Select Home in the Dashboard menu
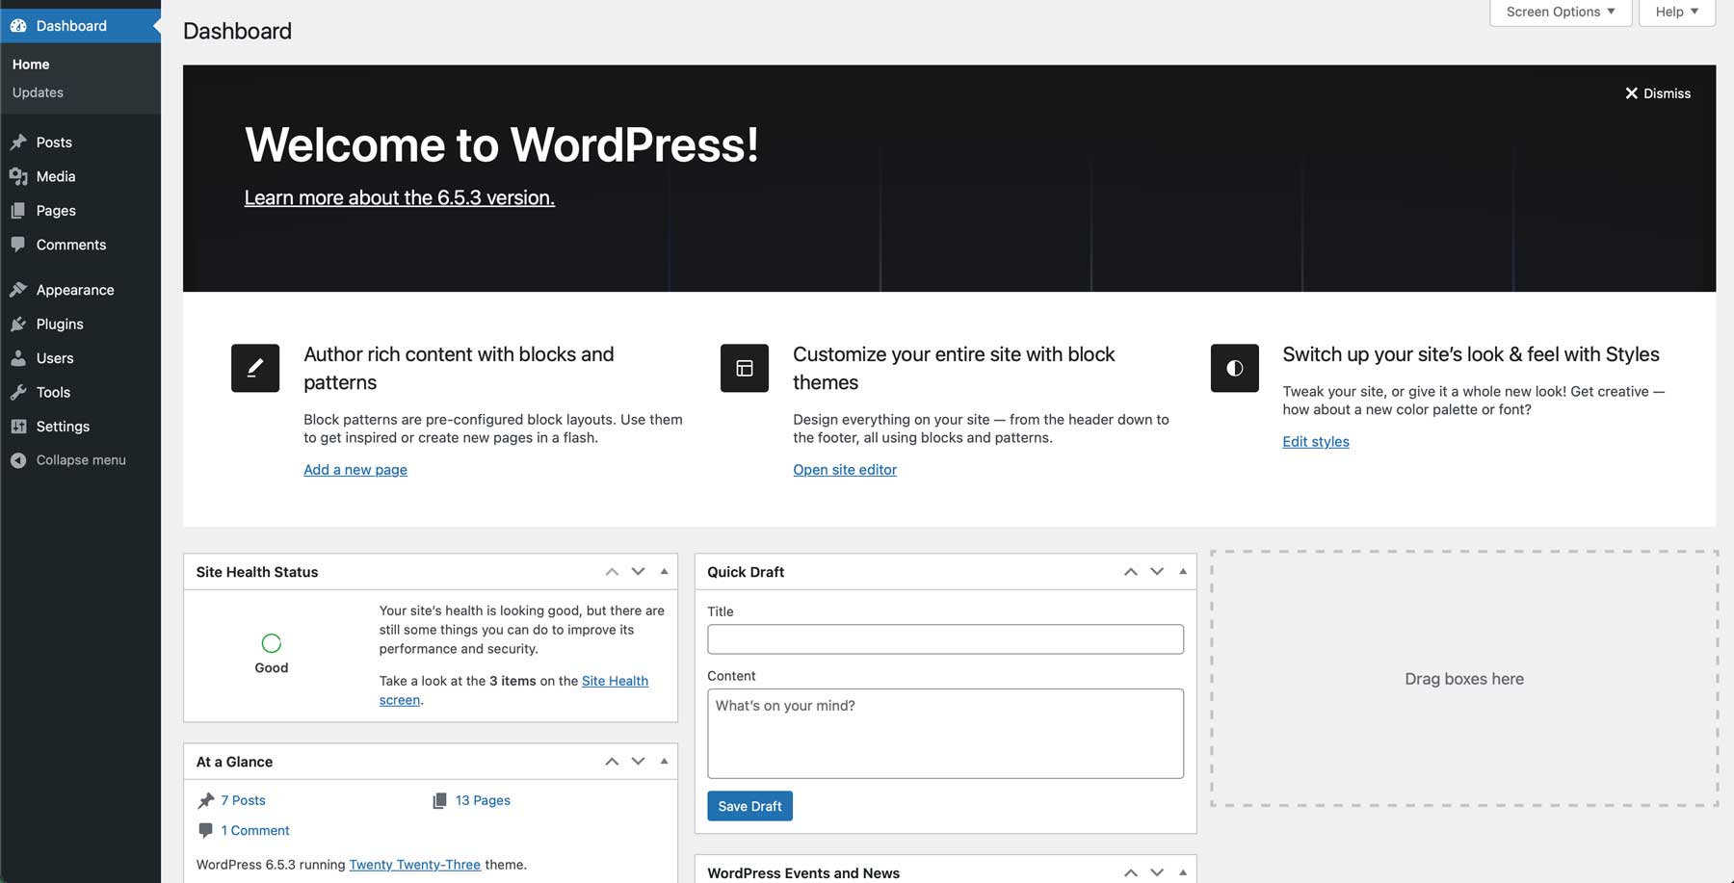This screenshot has height=883, width=1734. [x=30, y=64]
